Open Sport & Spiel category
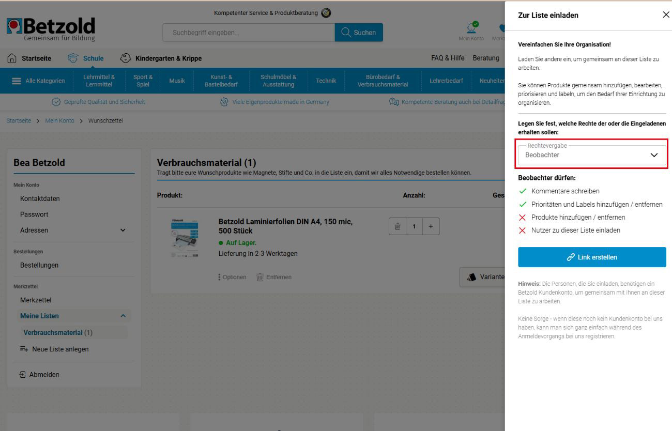Image resolution: width=672 pixels, height=431 pixels. [x=143, y=81]
